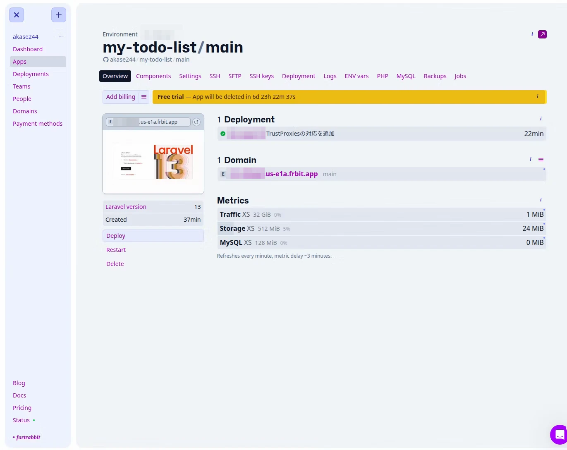The width and height of the screenshot is (567, 450).
Task: Click the info icon in the Metrics section
Action: point(541,200)
